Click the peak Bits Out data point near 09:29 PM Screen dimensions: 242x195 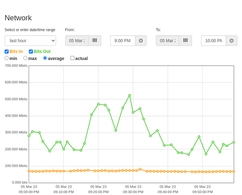pyautogui.click(x=130, y=95)
